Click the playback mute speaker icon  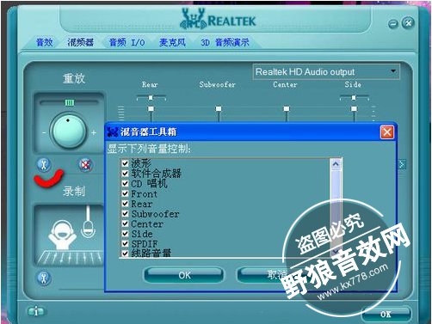(85, 165)
